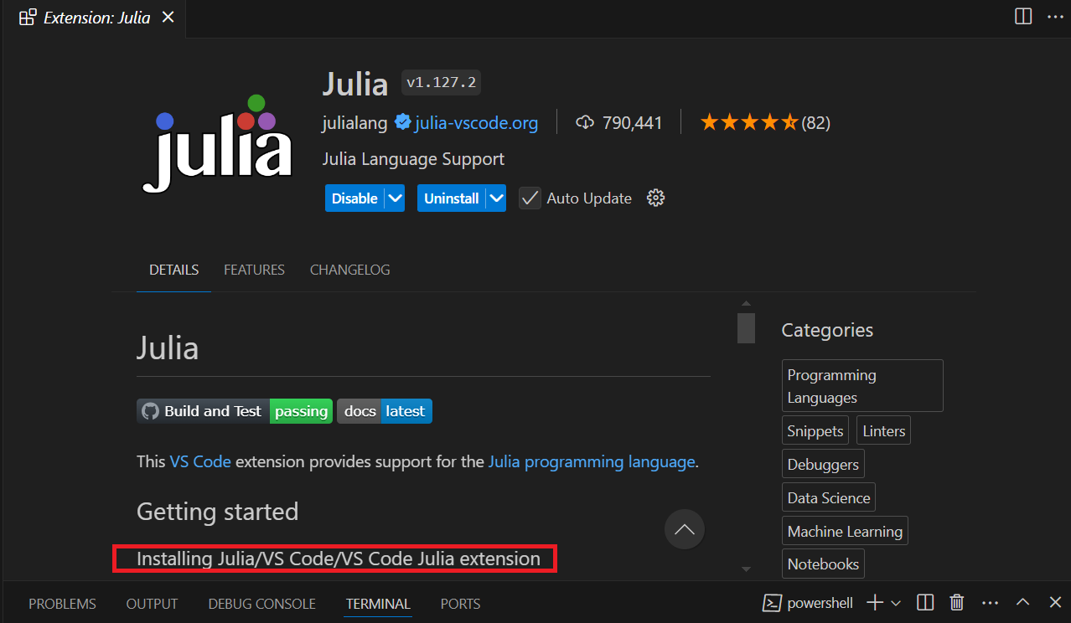
Task: Select the Data Science category
Action: [x=829, y=497]
